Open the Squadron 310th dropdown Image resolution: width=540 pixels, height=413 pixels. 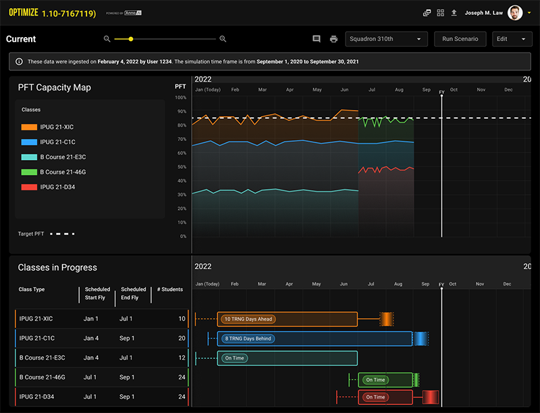coord(386,39)
